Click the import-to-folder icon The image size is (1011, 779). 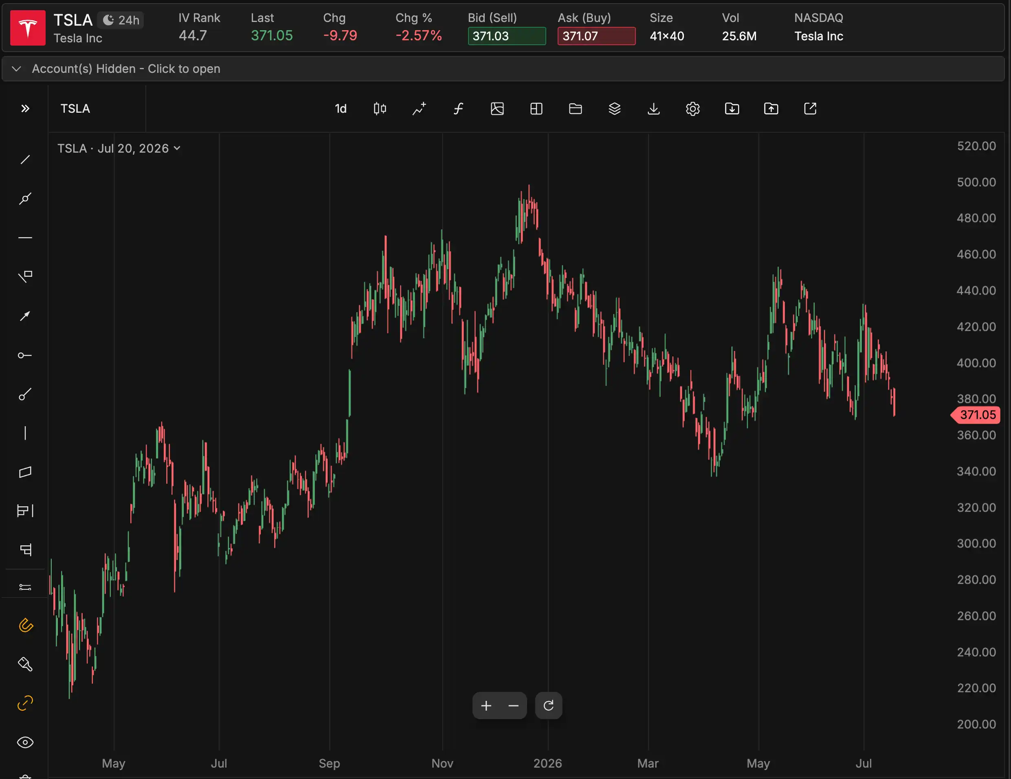(x=732, y=109)
